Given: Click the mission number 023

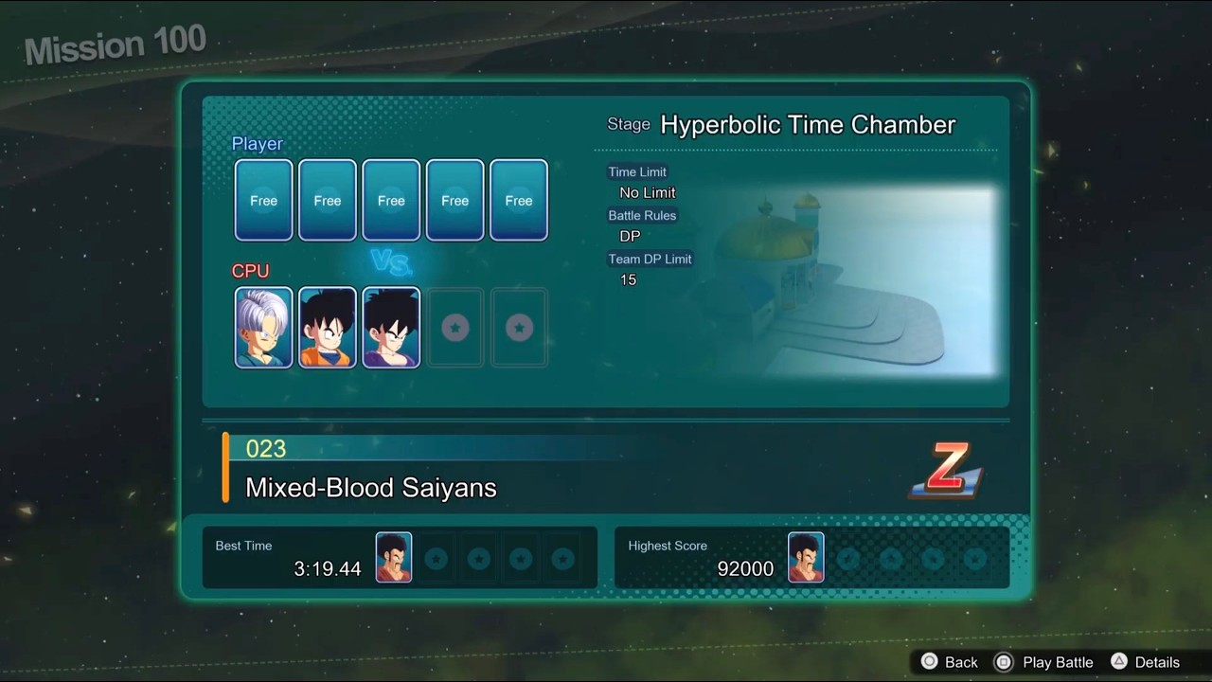Looking at the screenshot, I should pos(265,449).
